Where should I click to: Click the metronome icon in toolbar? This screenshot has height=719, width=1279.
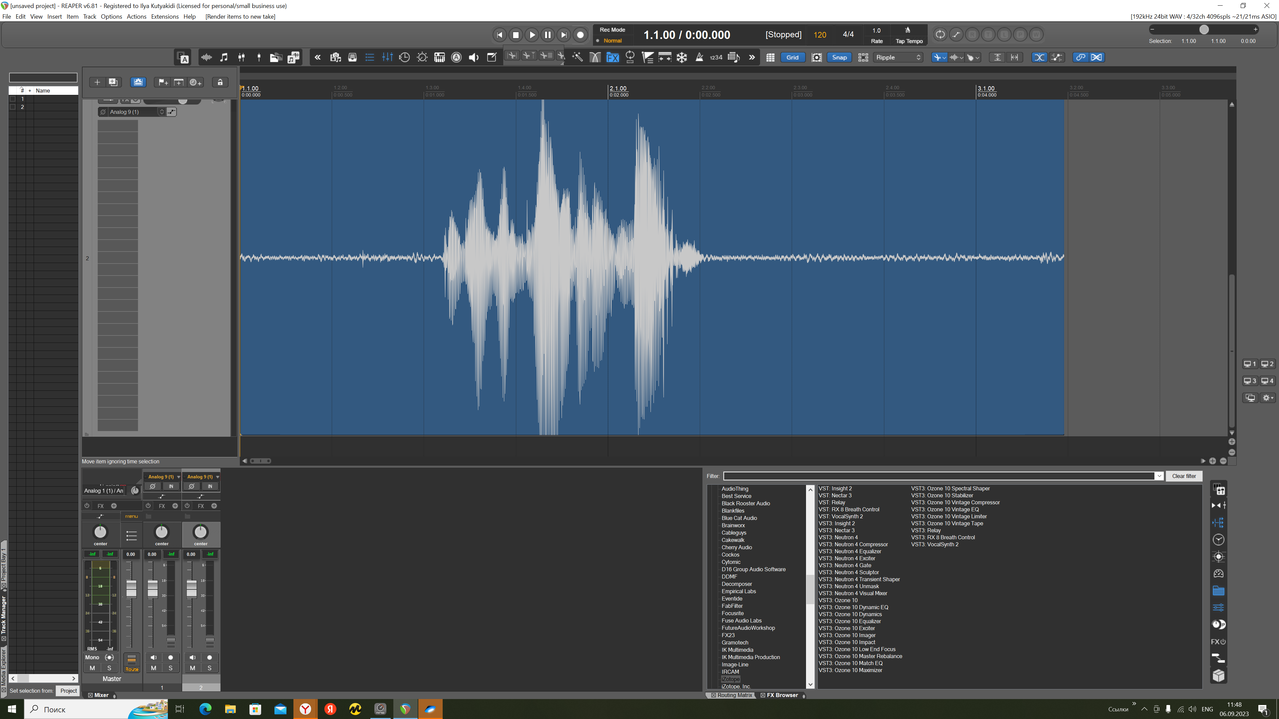[x=699, y=58]
